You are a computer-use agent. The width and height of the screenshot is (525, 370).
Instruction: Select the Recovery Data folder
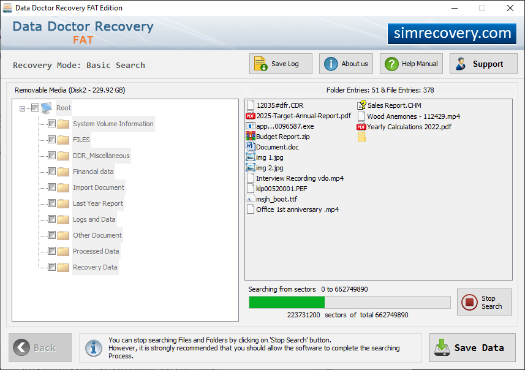click(95, 267)
